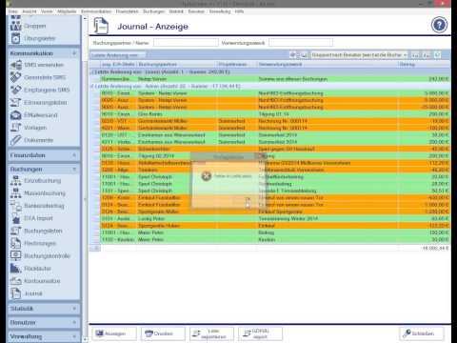Click the Drucken button

[x=163, y=333]
